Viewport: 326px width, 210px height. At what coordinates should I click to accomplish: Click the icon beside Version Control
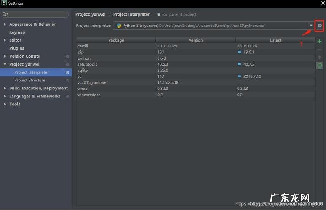pyautogui.click(x=67, y=56)
